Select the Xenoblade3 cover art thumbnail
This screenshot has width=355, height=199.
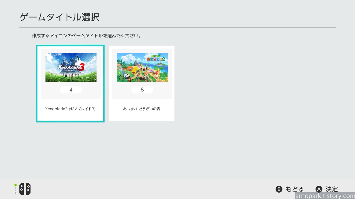coord(71,67)
